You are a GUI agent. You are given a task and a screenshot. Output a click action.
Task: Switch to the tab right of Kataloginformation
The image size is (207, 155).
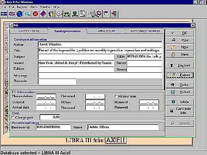click(106, 31)
